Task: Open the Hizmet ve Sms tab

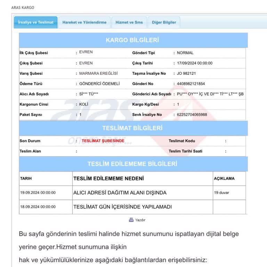Action: [x=129, y=22]
